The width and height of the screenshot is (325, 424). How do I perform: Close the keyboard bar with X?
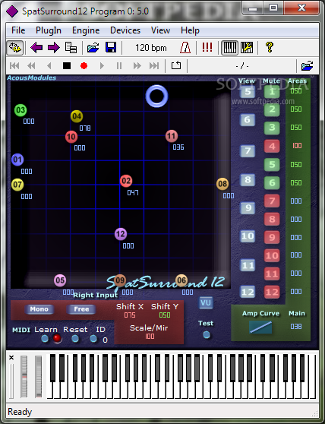pos(11,358)
